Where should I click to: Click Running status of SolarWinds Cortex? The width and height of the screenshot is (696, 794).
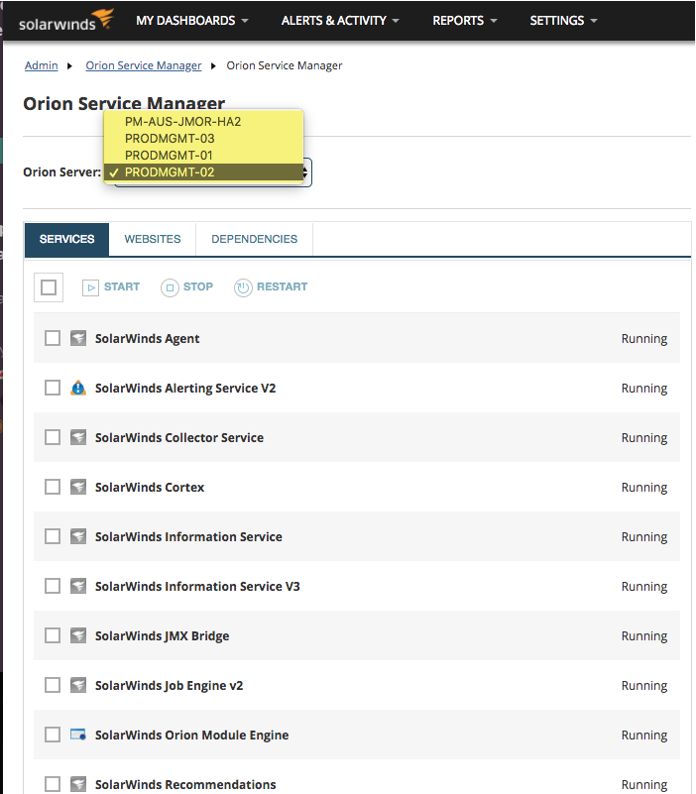coord(644,488)
